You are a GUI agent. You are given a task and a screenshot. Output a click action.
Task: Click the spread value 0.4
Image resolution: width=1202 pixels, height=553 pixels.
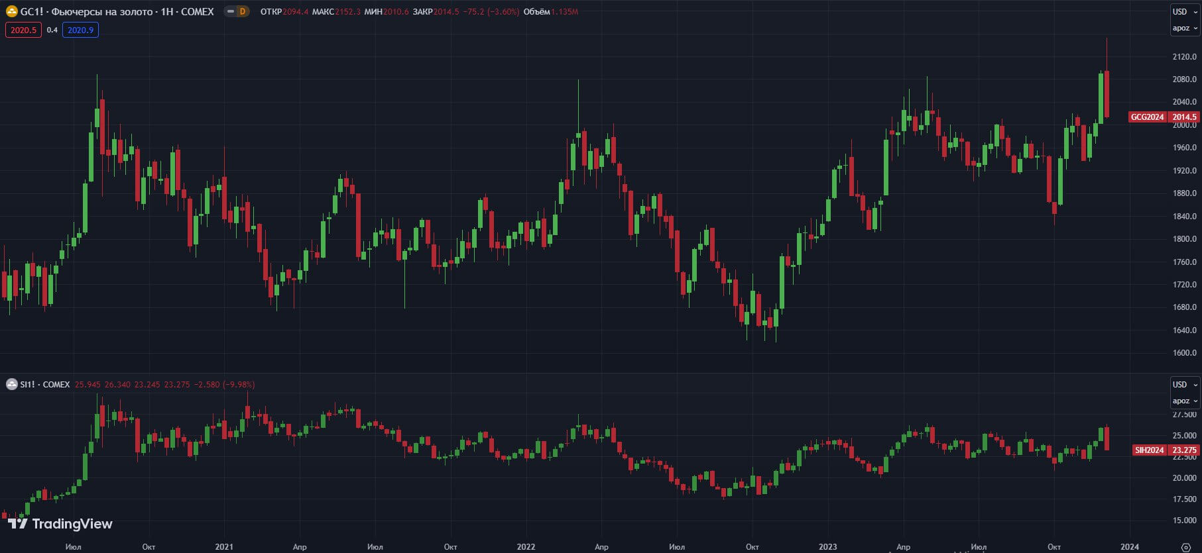(x=52, y=30)
